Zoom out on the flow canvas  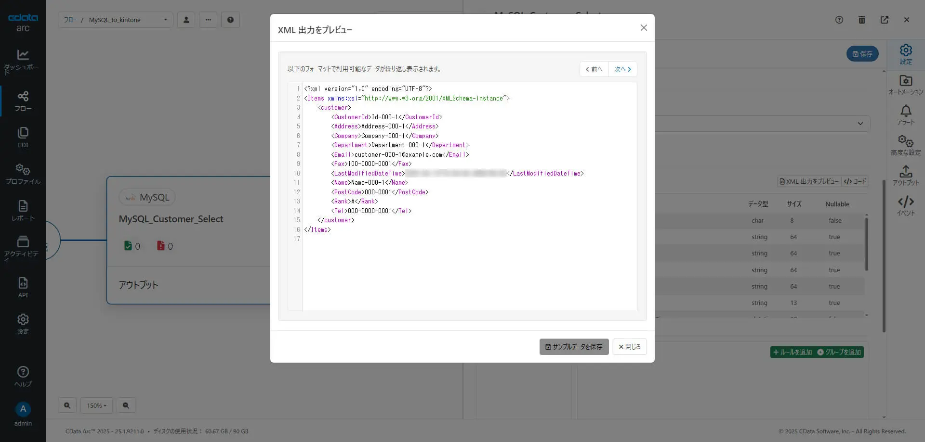point(126,405)
